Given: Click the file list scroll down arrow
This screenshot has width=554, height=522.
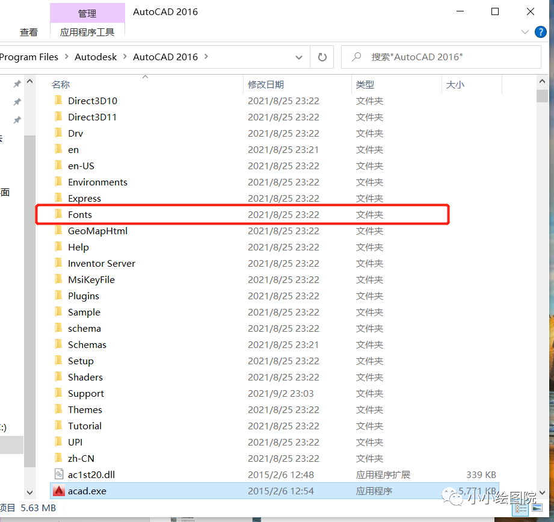Looking at the screenshot, I should (542, 492).
